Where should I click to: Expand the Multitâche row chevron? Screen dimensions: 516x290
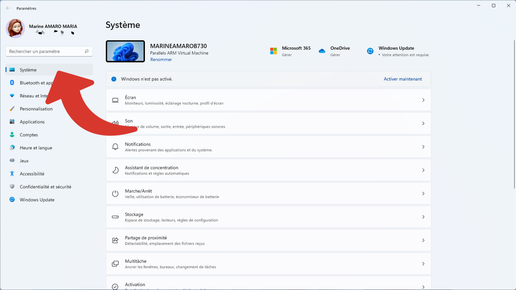click(423, 264)
